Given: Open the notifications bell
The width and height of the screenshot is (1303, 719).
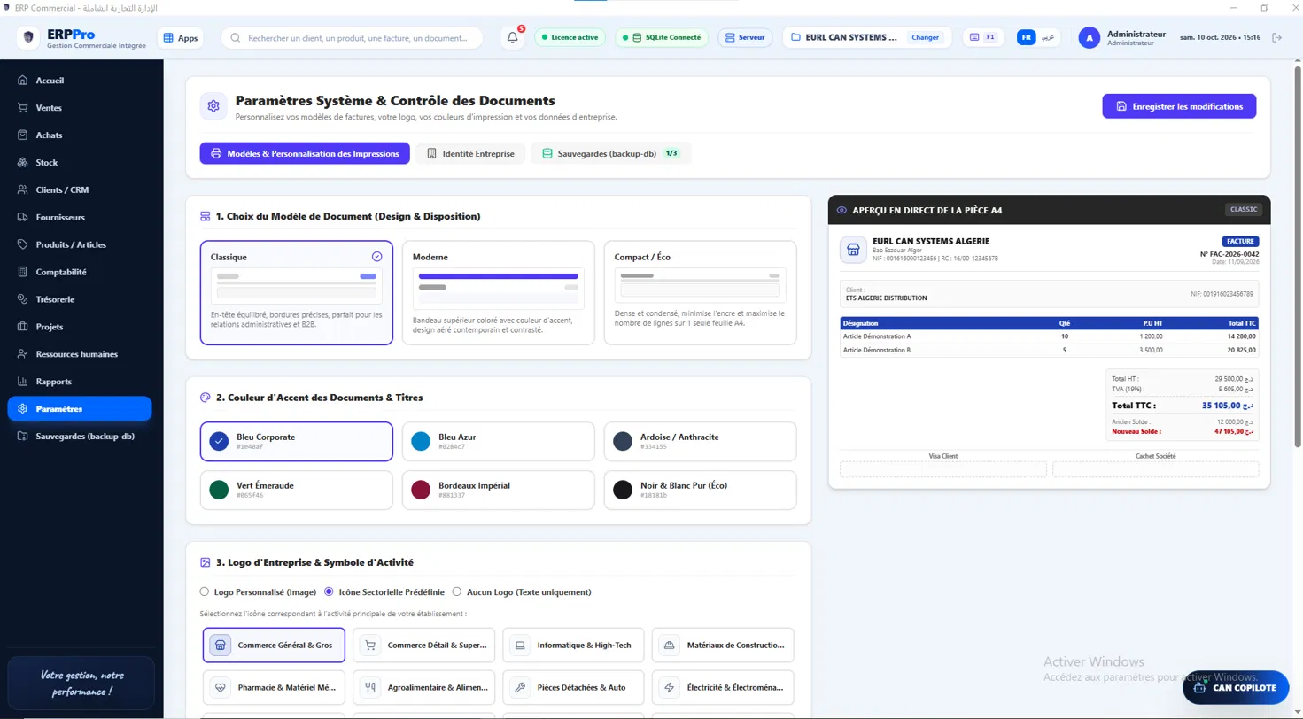Looking at the screenshot, I should (513, 37).
